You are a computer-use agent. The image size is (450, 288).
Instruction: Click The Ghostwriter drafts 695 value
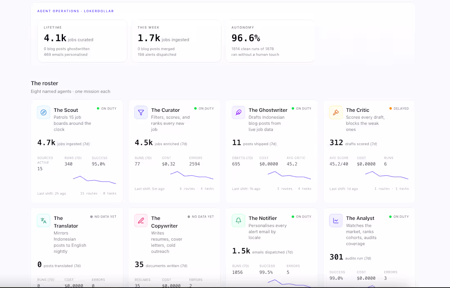tap(236, 164)
